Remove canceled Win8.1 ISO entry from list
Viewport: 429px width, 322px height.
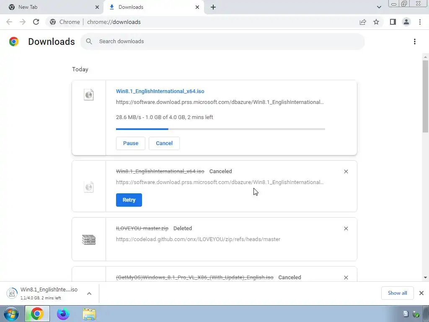[346, 171]
